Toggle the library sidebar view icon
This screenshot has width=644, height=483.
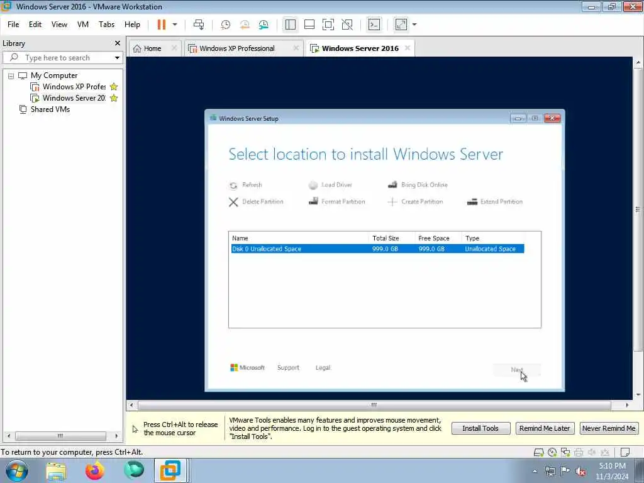click(x=291, y=25)
